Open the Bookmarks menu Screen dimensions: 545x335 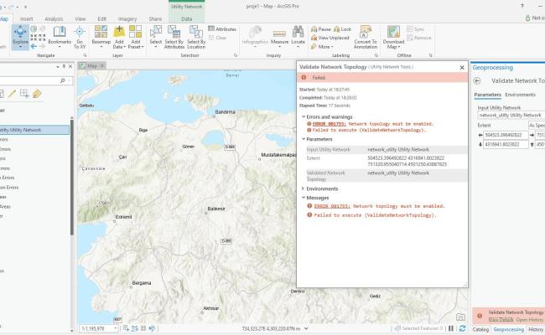(60, 37)
